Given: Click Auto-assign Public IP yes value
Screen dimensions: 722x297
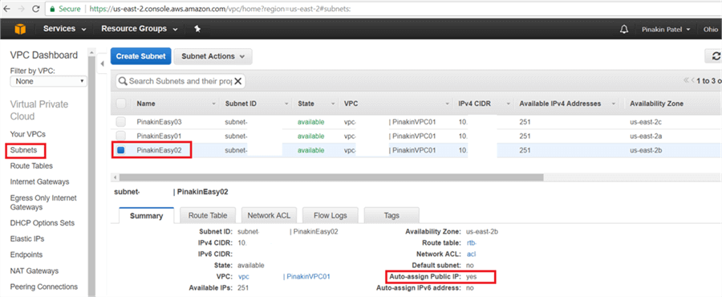Looking at the screenshot, I should point(471,277).
